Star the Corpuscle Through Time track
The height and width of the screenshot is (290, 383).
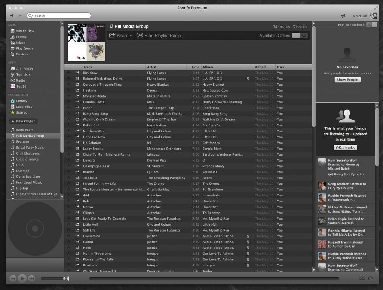click(69, 84)
